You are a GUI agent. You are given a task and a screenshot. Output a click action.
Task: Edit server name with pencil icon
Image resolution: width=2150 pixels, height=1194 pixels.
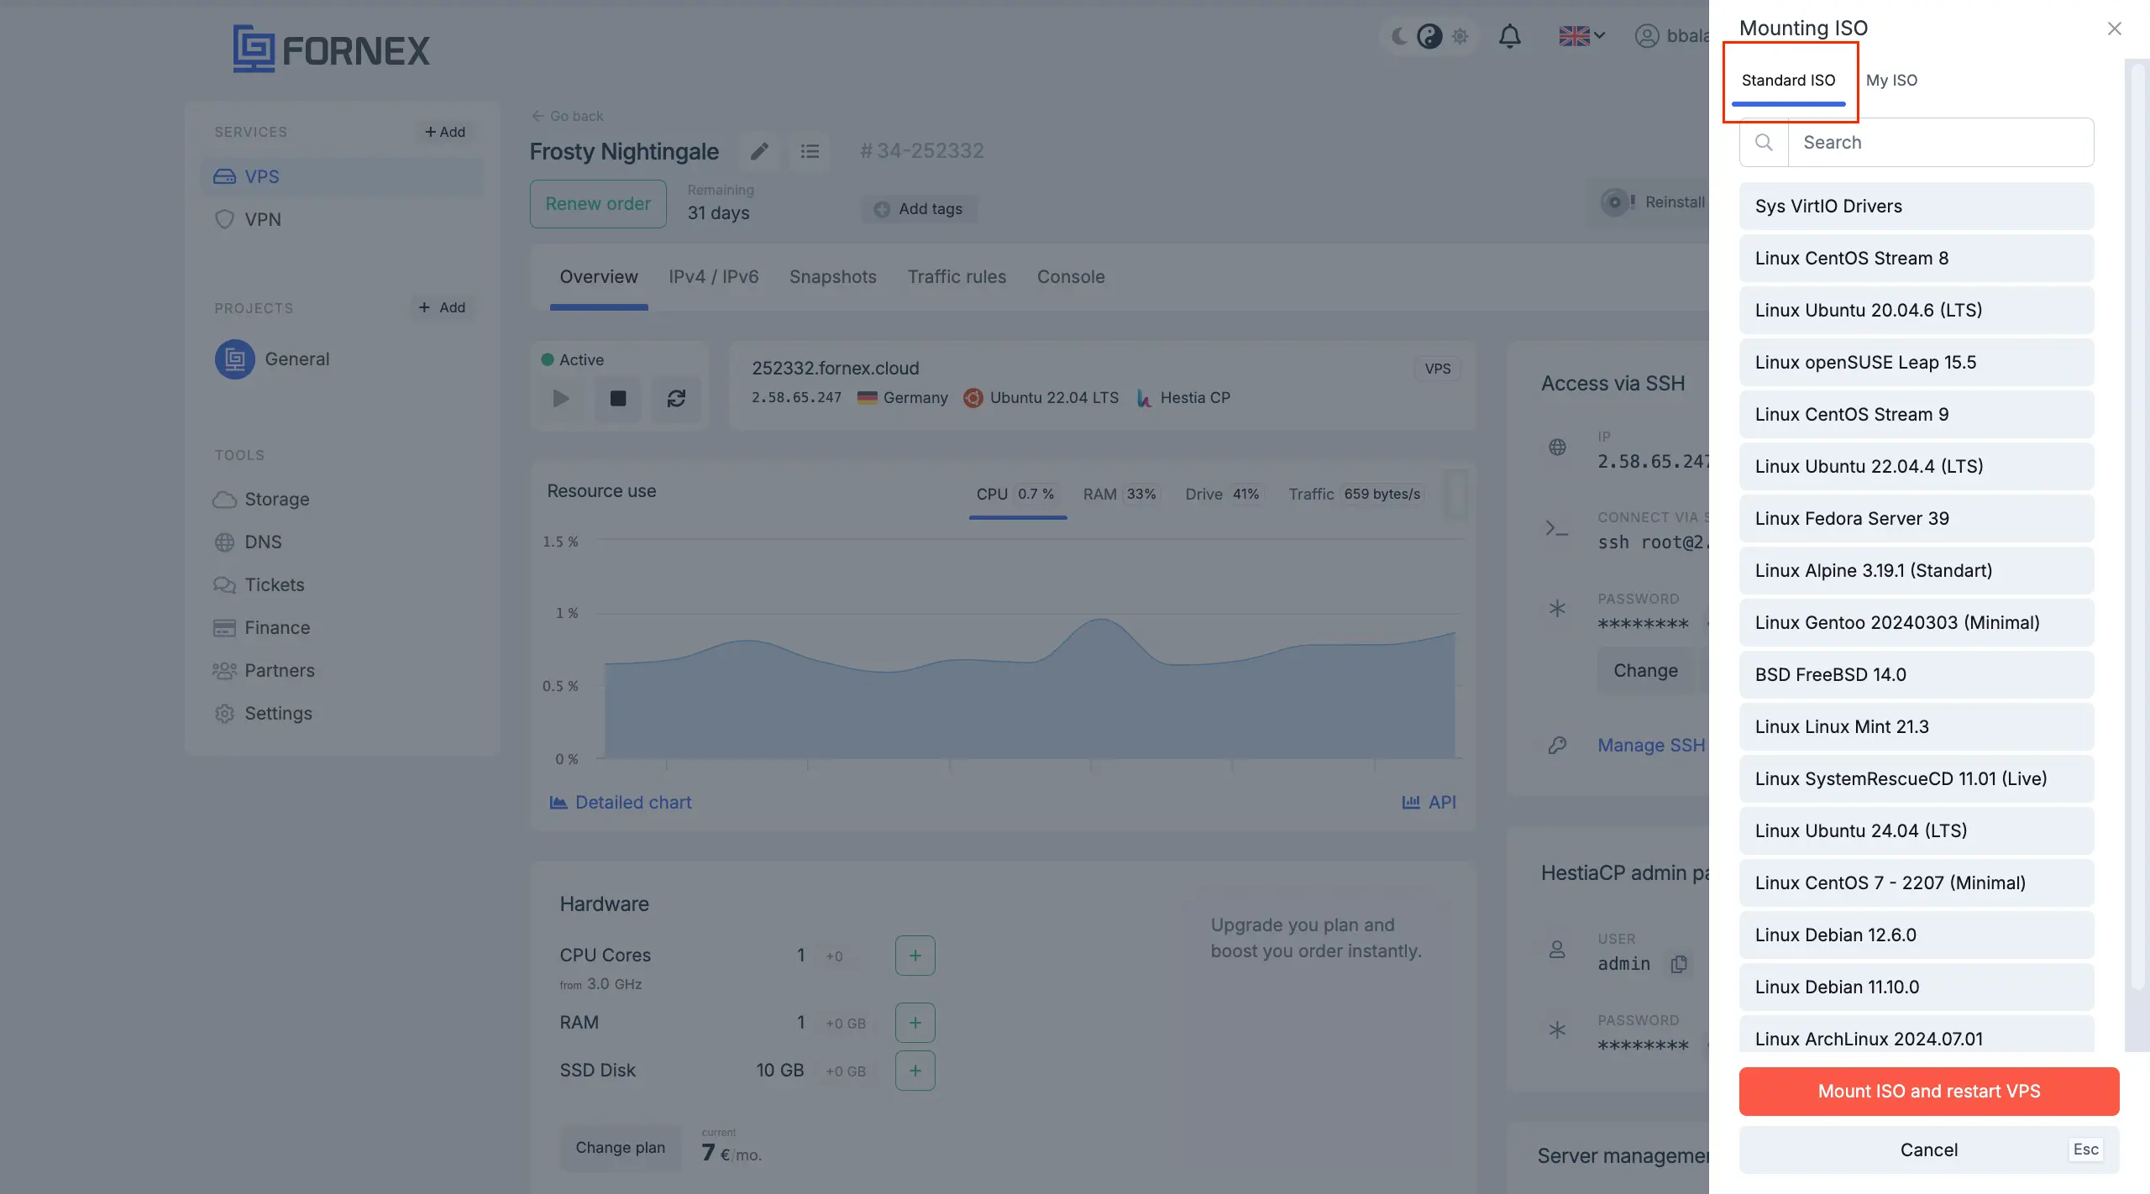[759, 151]
